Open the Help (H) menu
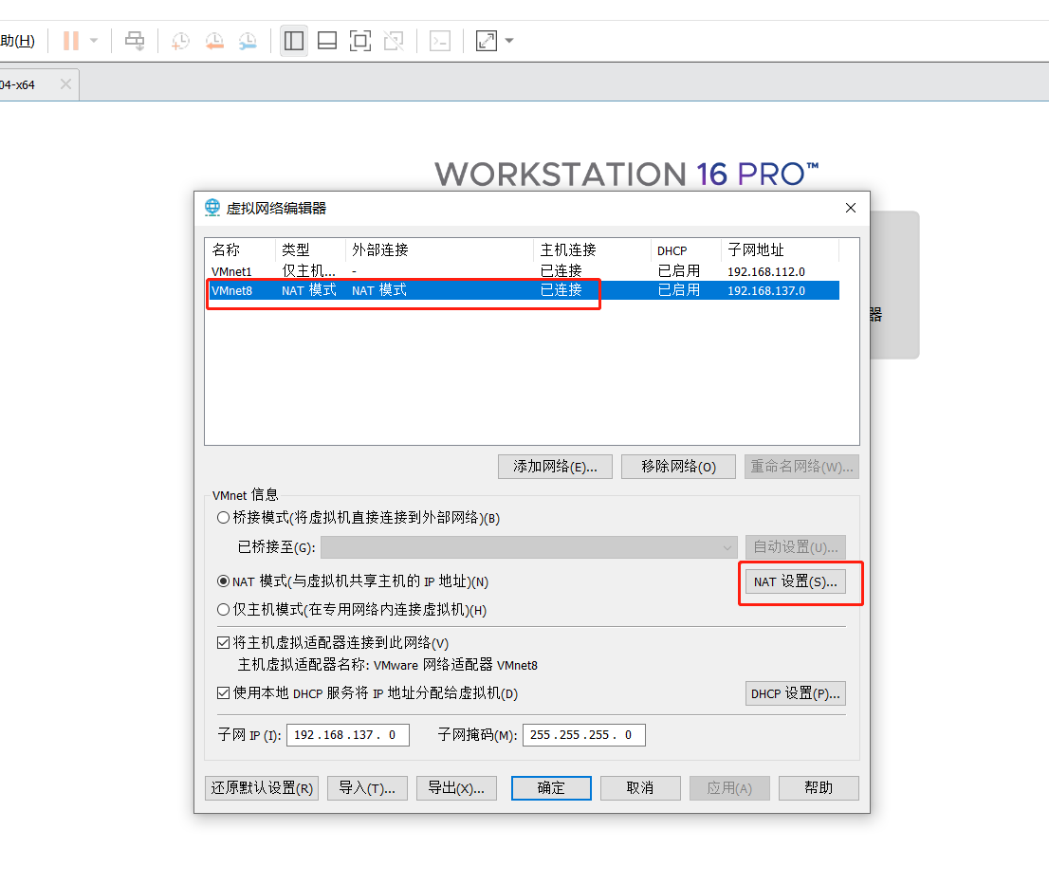The height and width of the screenshot is (885, 1049). point(17,41)
